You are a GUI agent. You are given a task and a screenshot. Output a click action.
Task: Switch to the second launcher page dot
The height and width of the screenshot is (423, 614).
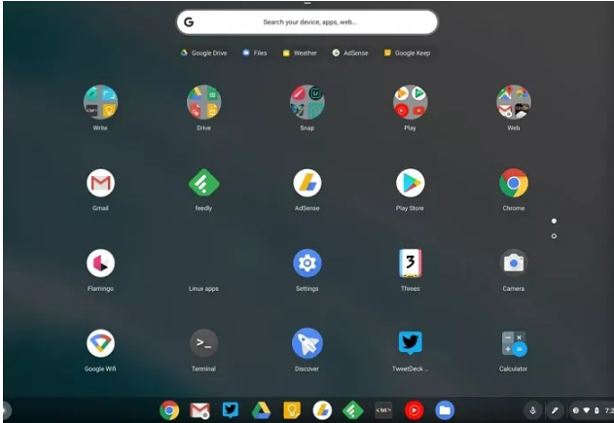tap(554, 236)
